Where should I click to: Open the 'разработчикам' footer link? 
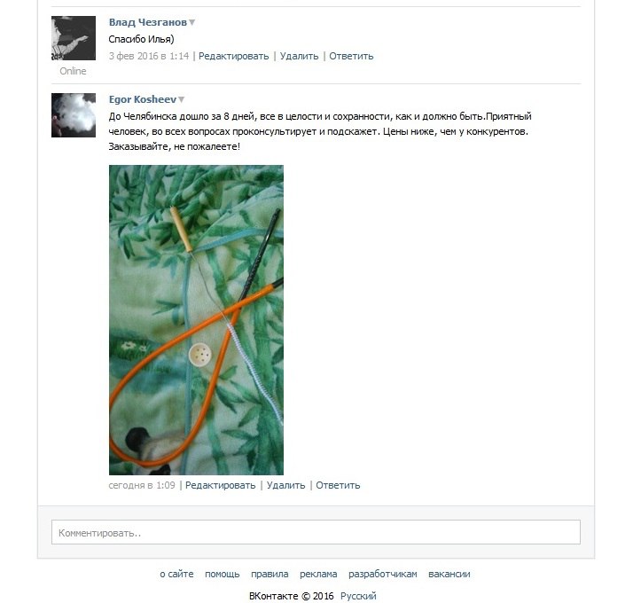click(x=382, y=574)
